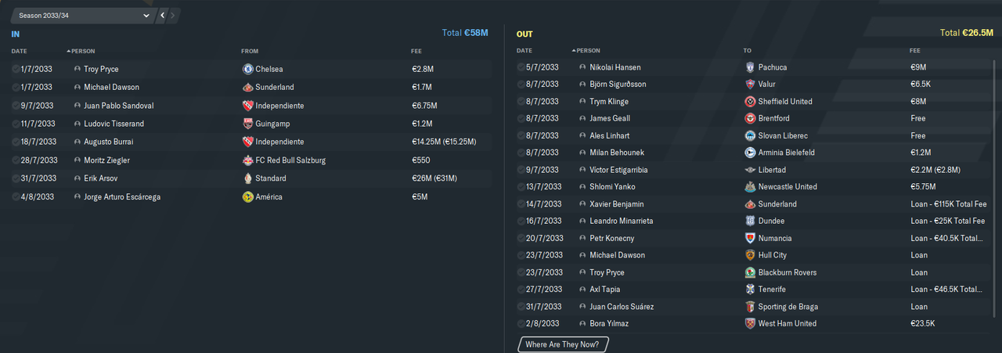The width and height of the screenshot is (1002, 353).
Task: Click the Standard club badge
Action: pyautogui.click(x=248, y=178)
